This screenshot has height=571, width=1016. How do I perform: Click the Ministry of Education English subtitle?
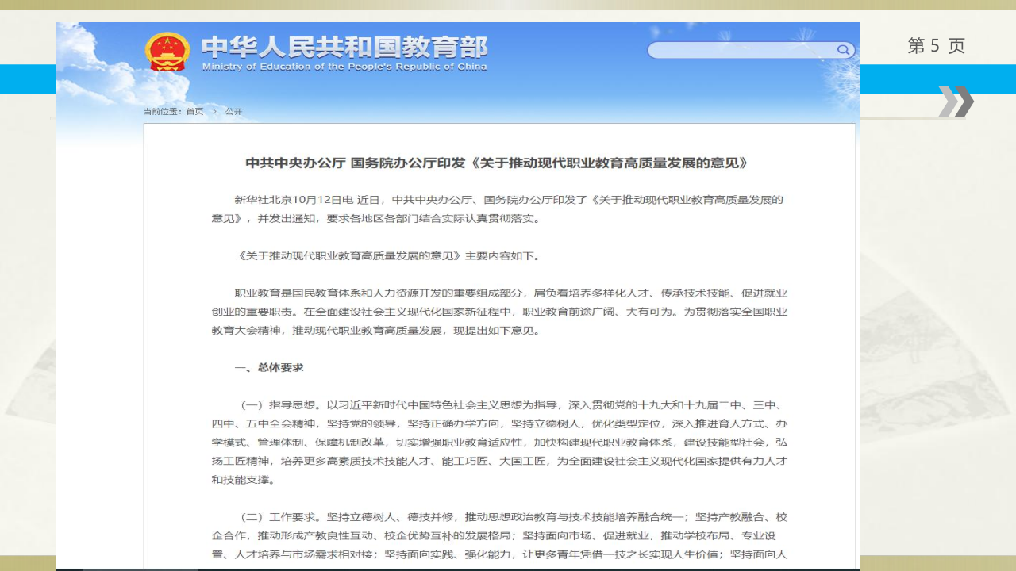point(344,67)
